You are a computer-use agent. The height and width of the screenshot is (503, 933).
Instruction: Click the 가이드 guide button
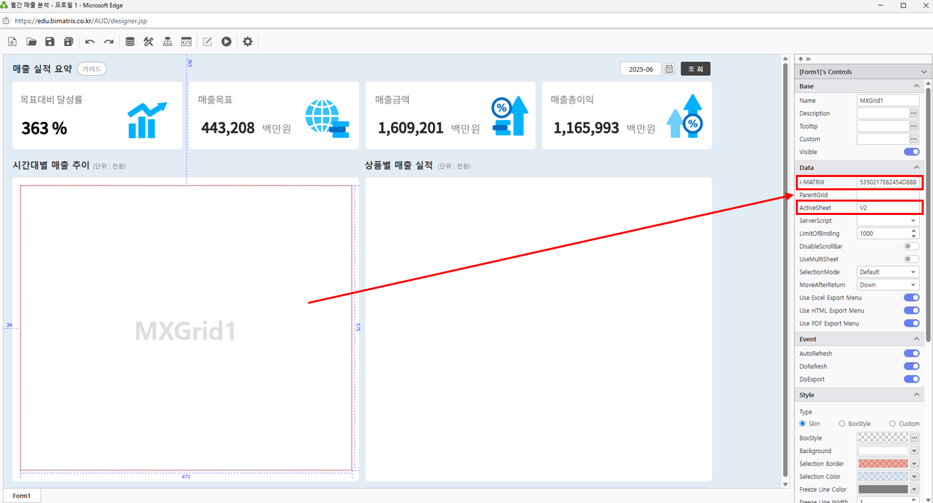point(92,69)
